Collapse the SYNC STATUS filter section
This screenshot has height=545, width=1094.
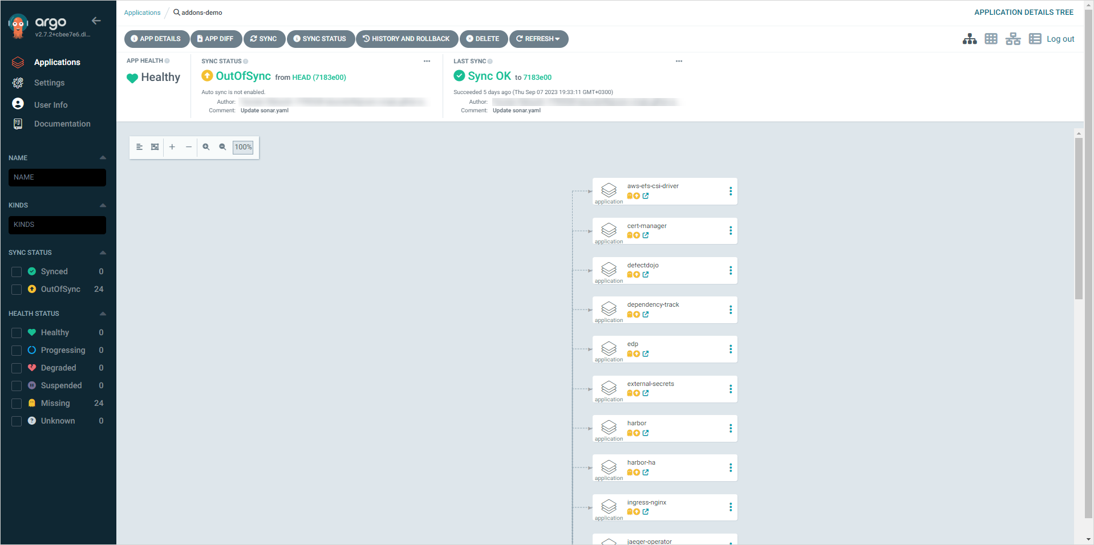point(103,253)
